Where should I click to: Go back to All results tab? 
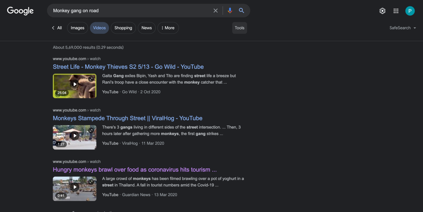tap(57, 28)
